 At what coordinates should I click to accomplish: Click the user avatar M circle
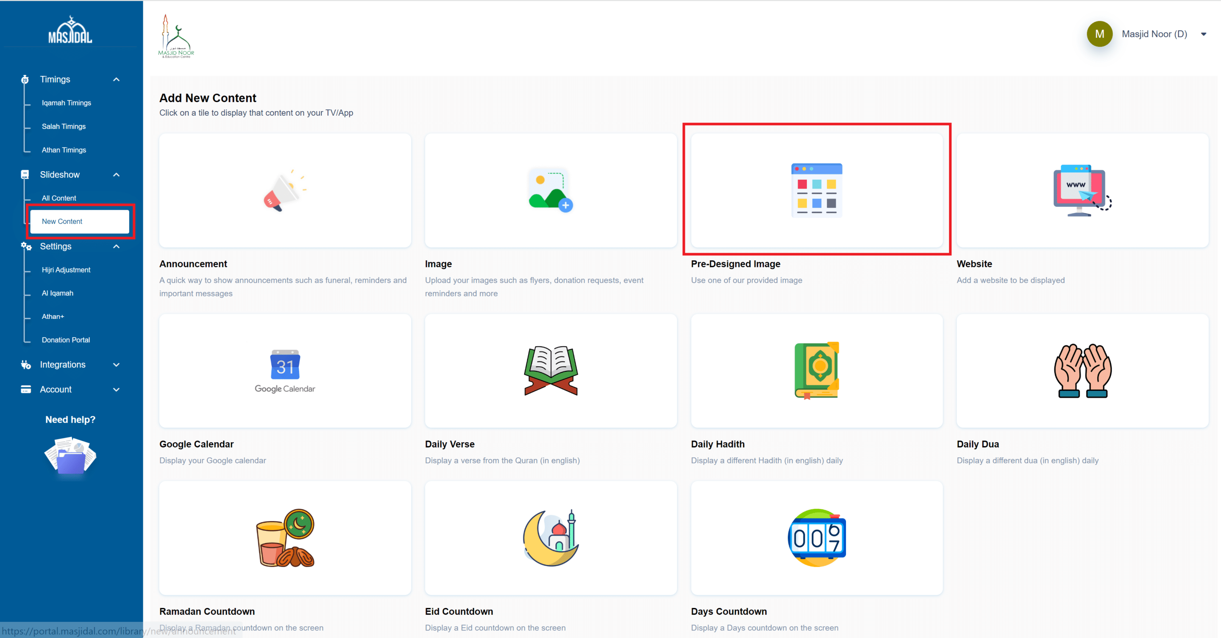point(1099,33)
